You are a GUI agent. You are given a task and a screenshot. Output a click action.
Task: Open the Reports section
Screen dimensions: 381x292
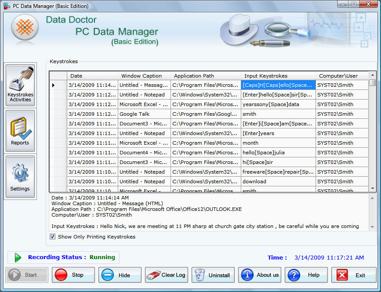click(x=20, y=131)
